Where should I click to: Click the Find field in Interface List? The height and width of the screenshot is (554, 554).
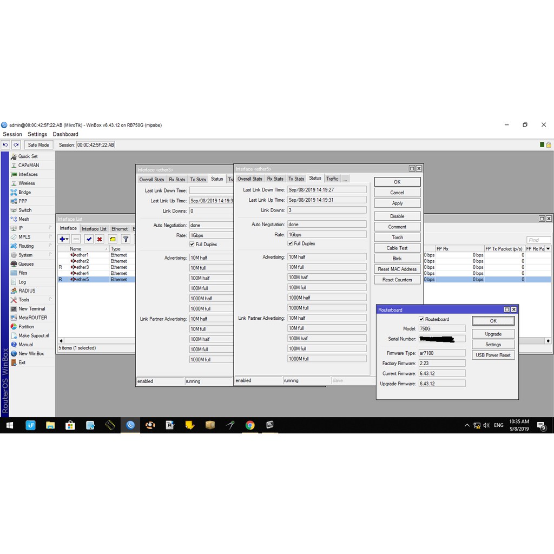538,240
